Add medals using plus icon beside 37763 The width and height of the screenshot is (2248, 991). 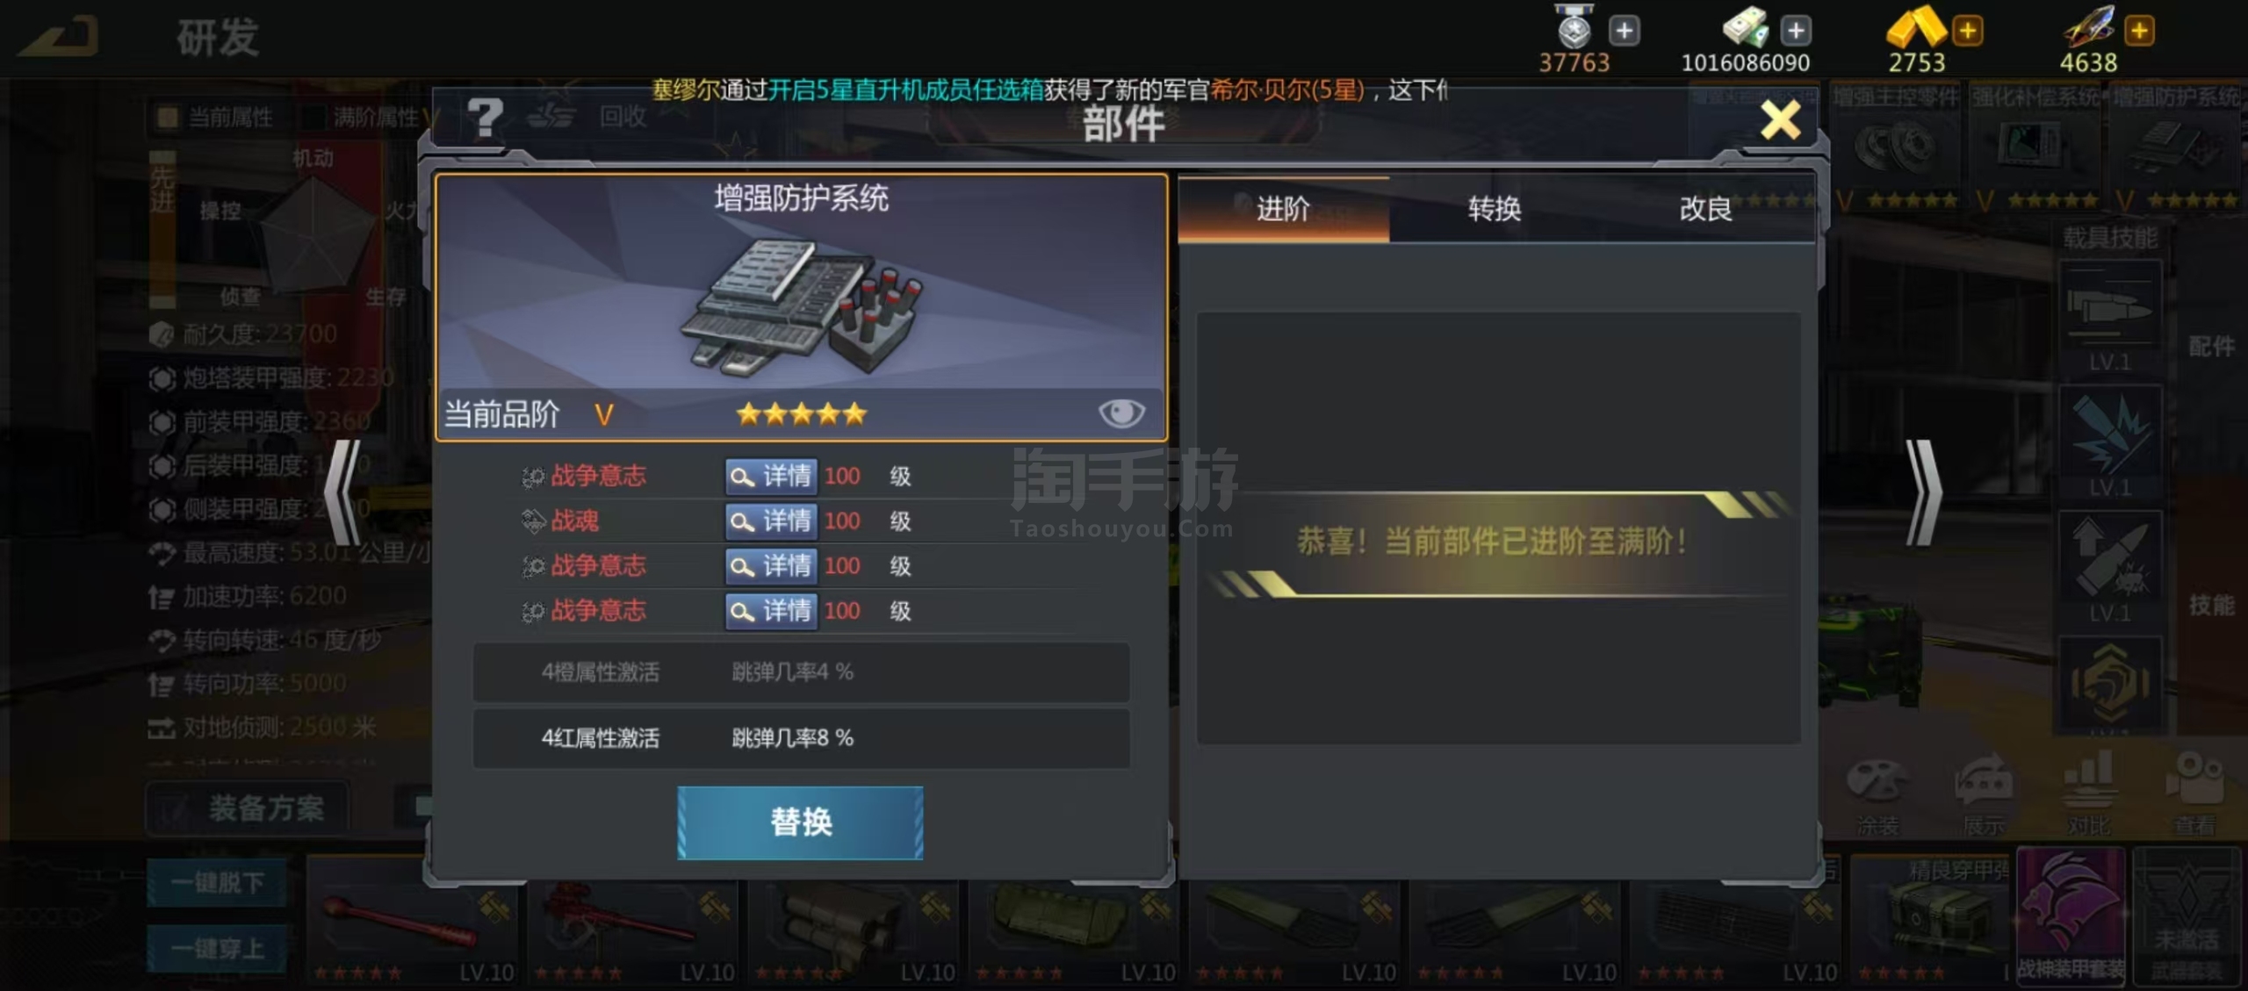(x=1625, y=32)
